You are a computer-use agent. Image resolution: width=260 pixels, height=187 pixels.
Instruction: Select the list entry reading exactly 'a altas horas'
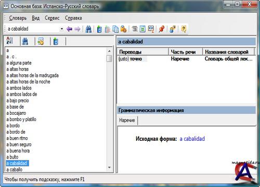17,69
